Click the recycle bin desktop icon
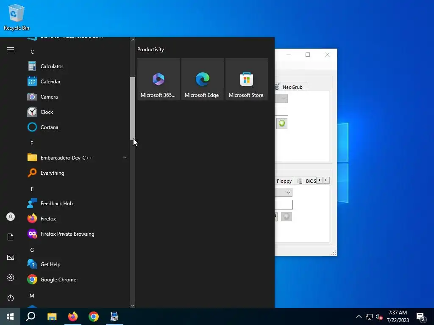The image size is (434, 325). pyautogui.click(x=17, y=17)
